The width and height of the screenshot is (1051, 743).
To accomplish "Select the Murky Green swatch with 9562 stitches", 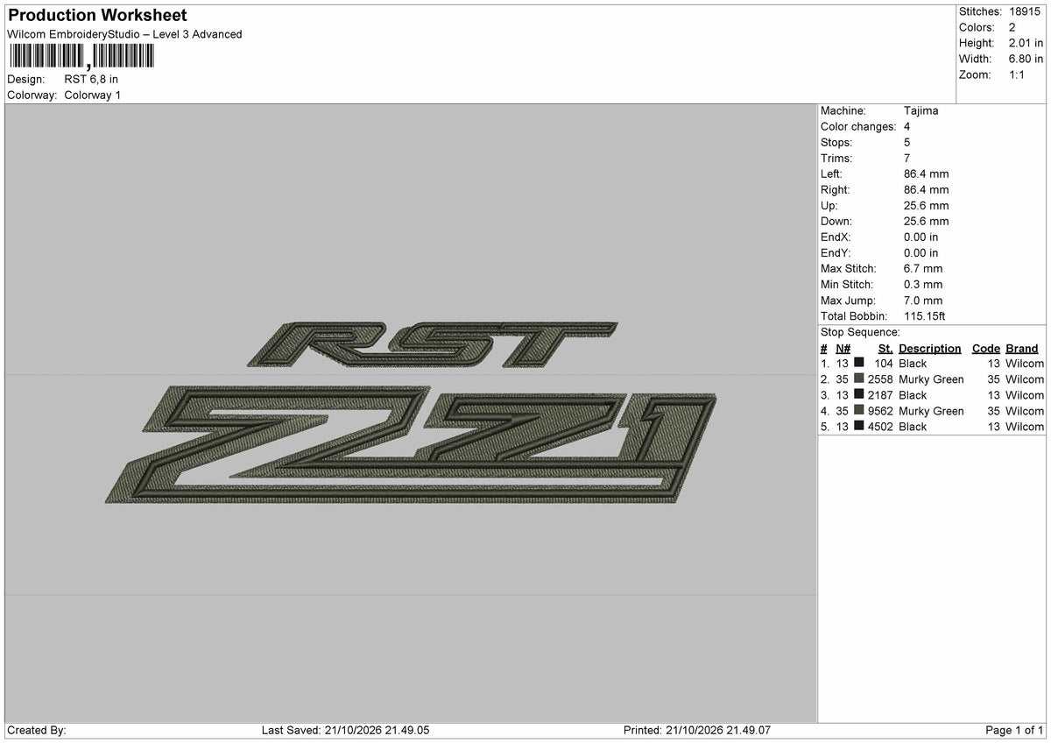I will [x=859, y=410].
